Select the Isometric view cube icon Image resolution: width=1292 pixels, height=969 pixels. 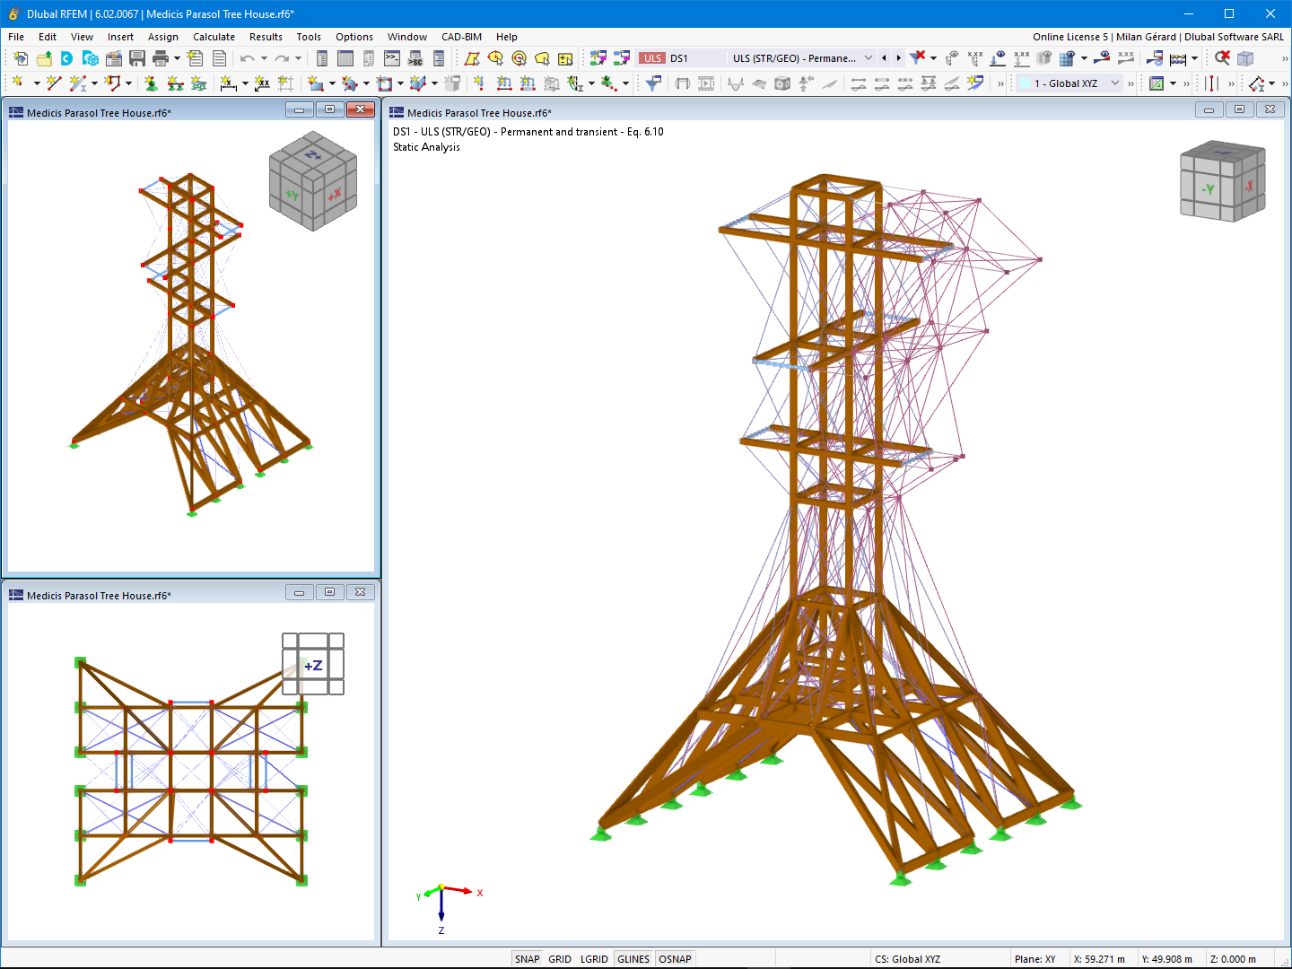[x=1247, y=57]
